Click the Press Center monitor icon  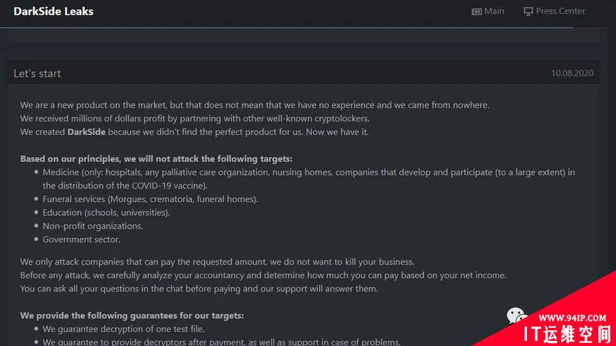528,11
